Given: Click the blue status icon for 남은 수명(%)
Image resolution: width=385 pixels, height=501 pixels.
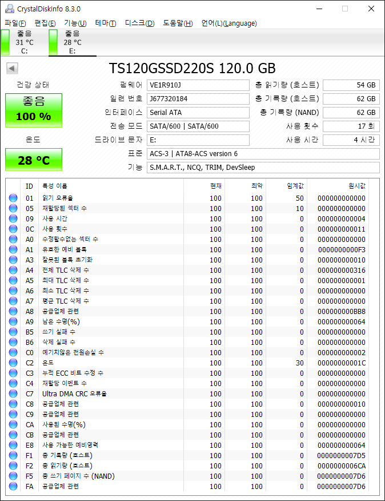Looking at the screenshot, I should pos(13,322).
